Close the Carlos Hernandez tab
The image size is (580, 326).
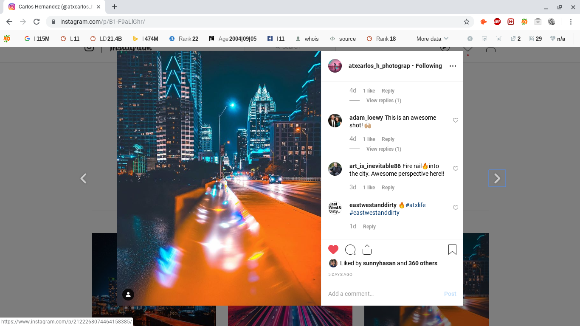pyautogui.click(x=99, y=7)
